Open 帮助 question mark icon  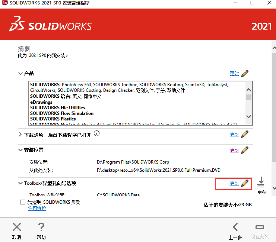coord(41,227)
